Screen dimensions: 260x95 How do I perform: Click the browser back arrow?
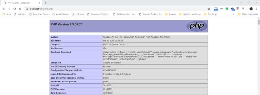(4, 9)
